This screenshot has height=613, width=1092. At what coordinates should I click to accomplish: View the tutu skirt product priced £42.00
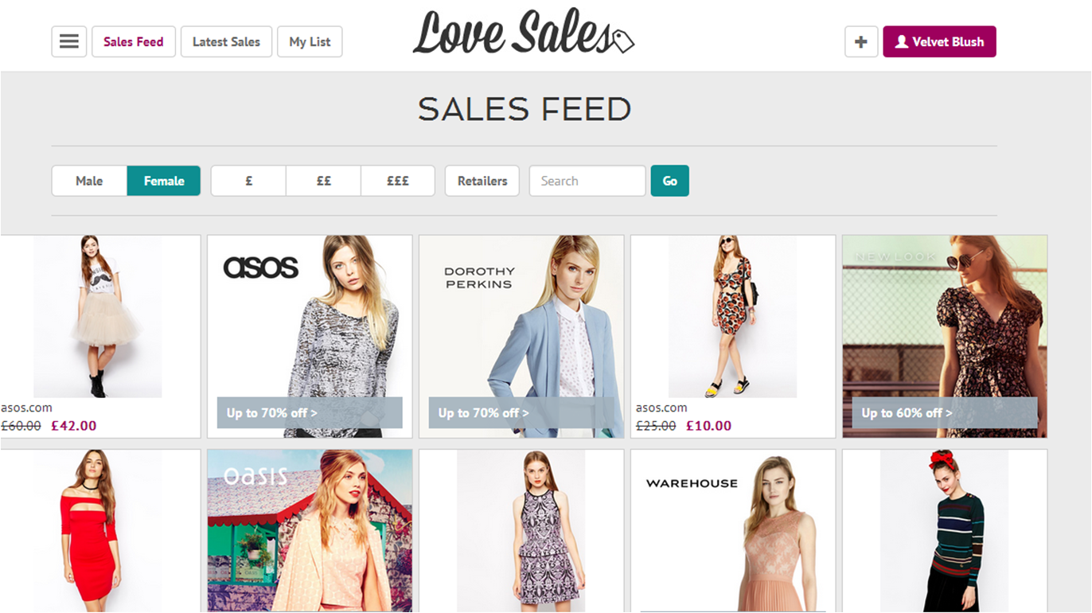pyautogui.click(x=98, y=317)
